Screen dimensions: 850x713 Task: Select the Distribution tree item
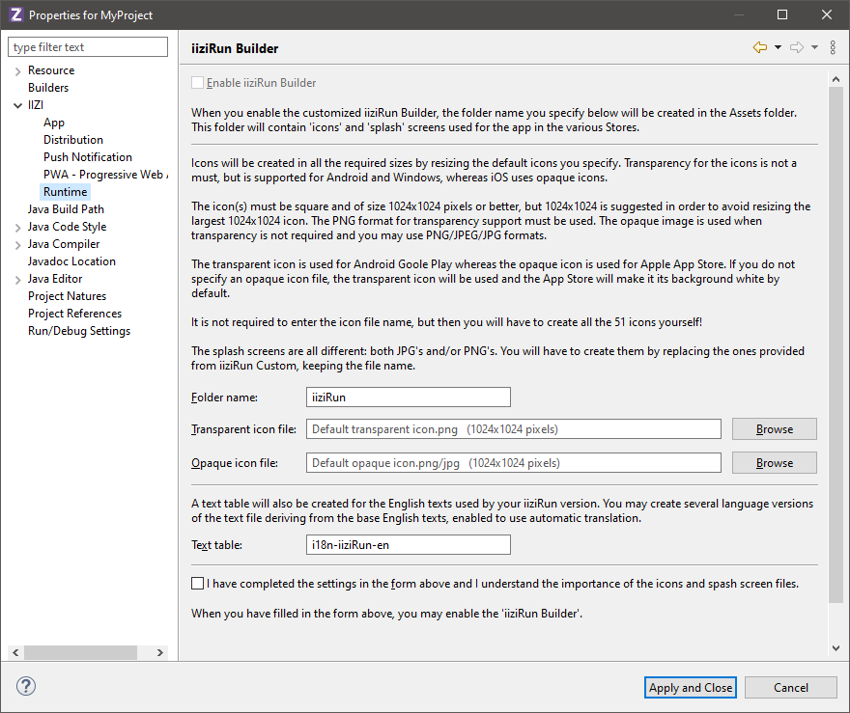(73, 140)
